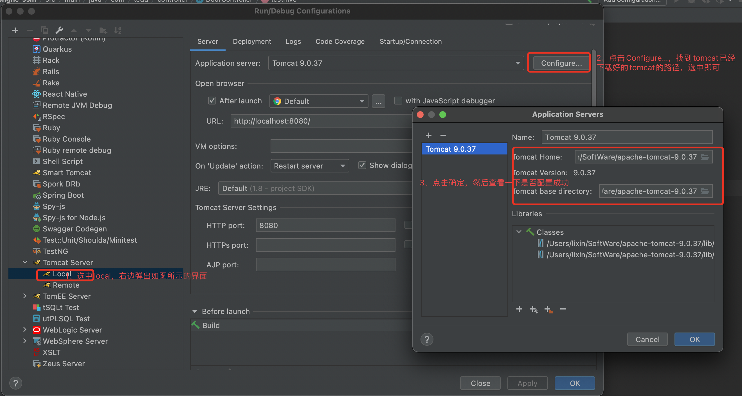The width and height of the screenshot is (742, 396).
Task: Browse for Tomcat Home folder
Action: tap(705, 157)
